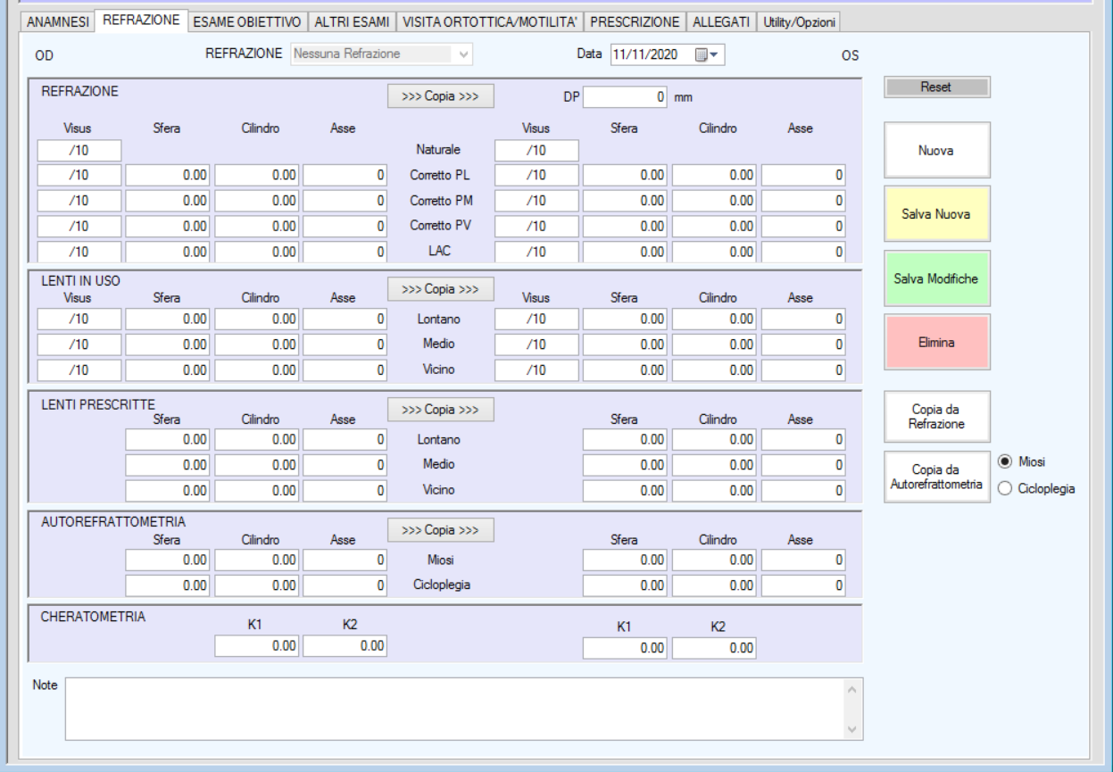1113x772 pixels.
Task: Click the Note scrollbar down arrow
Action: coord(851,730)
